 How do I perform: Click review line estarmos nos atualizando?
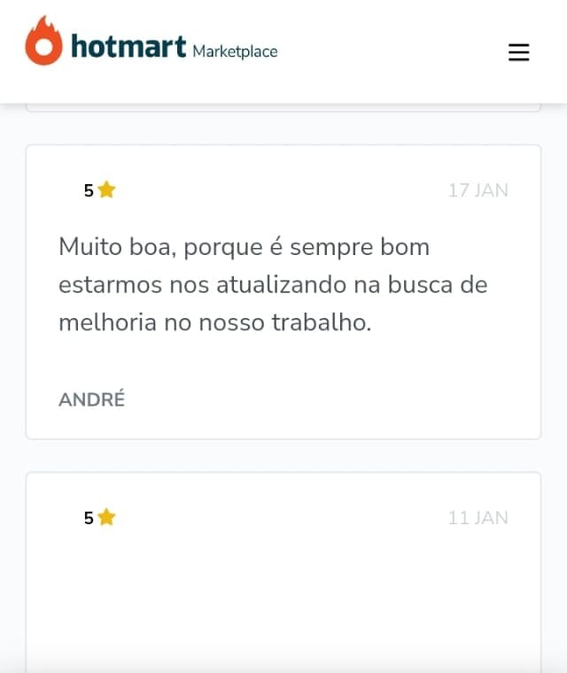pyautogui.click(x=273, y=284)
